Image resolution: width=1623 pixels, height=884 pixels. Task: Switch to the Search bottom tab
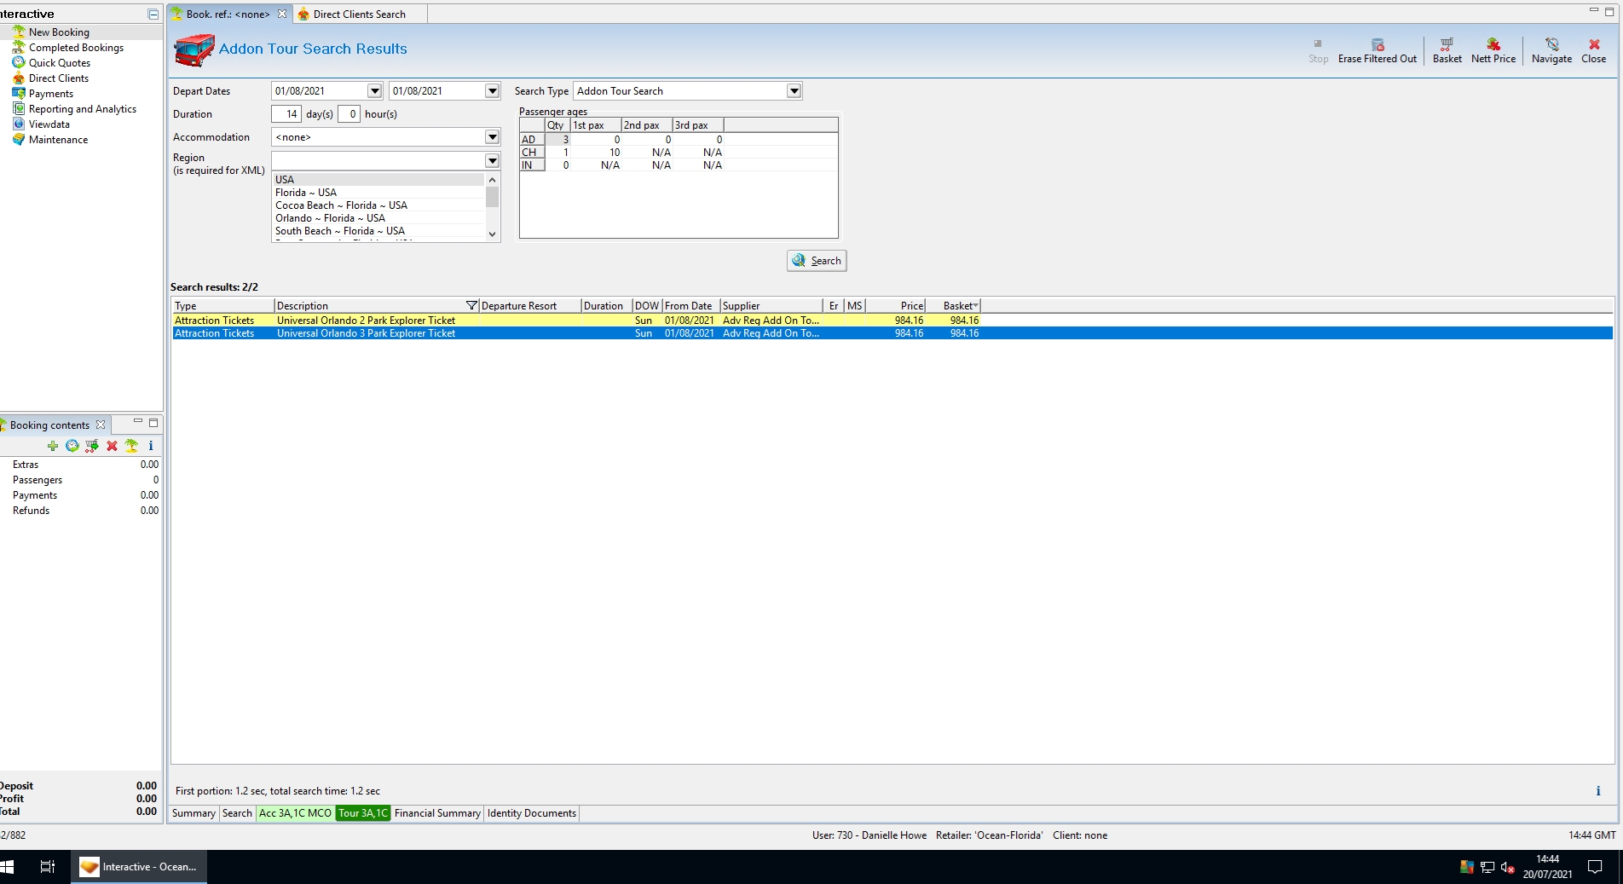pyautogui.click(x=237, y=813)
